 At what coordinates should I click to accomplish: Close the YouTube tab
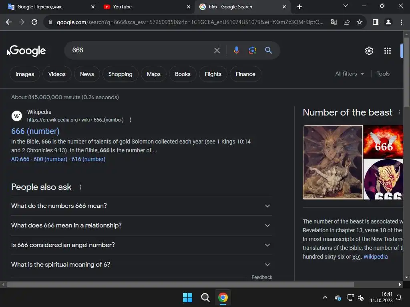[x=189, y=7]
